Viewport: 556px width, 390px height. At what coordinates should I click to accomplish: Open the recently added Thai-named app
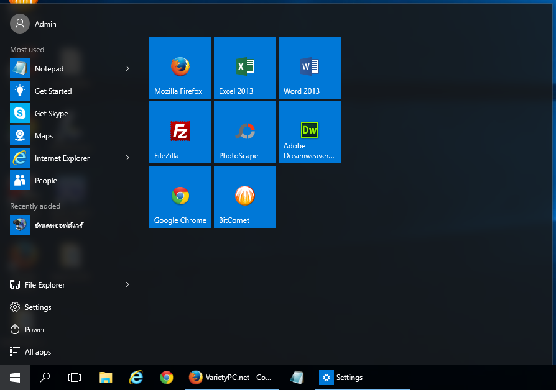[x=70, y=225]
